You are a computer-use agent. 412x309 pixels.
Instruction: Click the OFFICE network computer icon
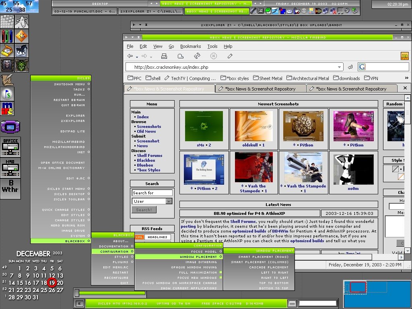10,147
